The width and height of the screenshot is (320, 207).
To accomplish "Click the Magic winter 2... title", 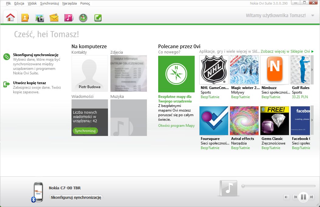I will point(245,88).
